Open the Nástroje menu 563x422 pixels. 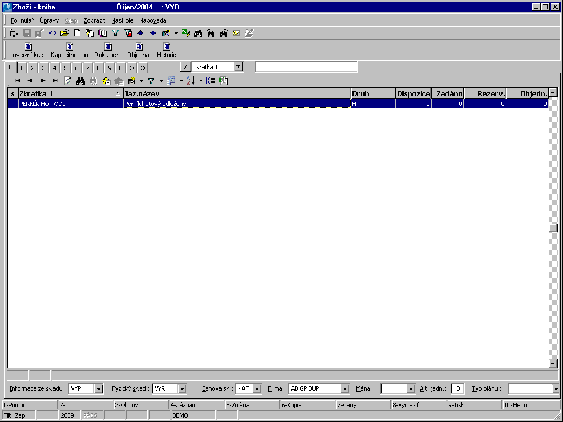[x=122, y=20]
